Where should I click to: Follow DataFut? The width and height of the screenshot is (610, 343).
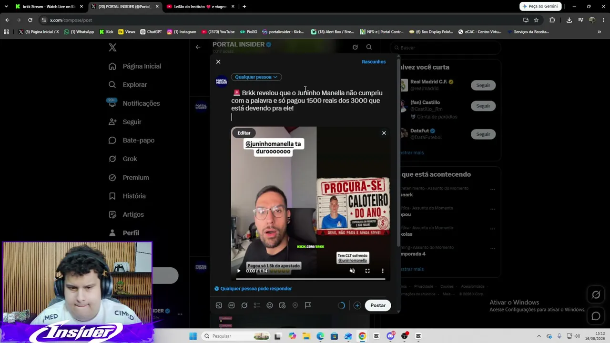coord(483,134)
